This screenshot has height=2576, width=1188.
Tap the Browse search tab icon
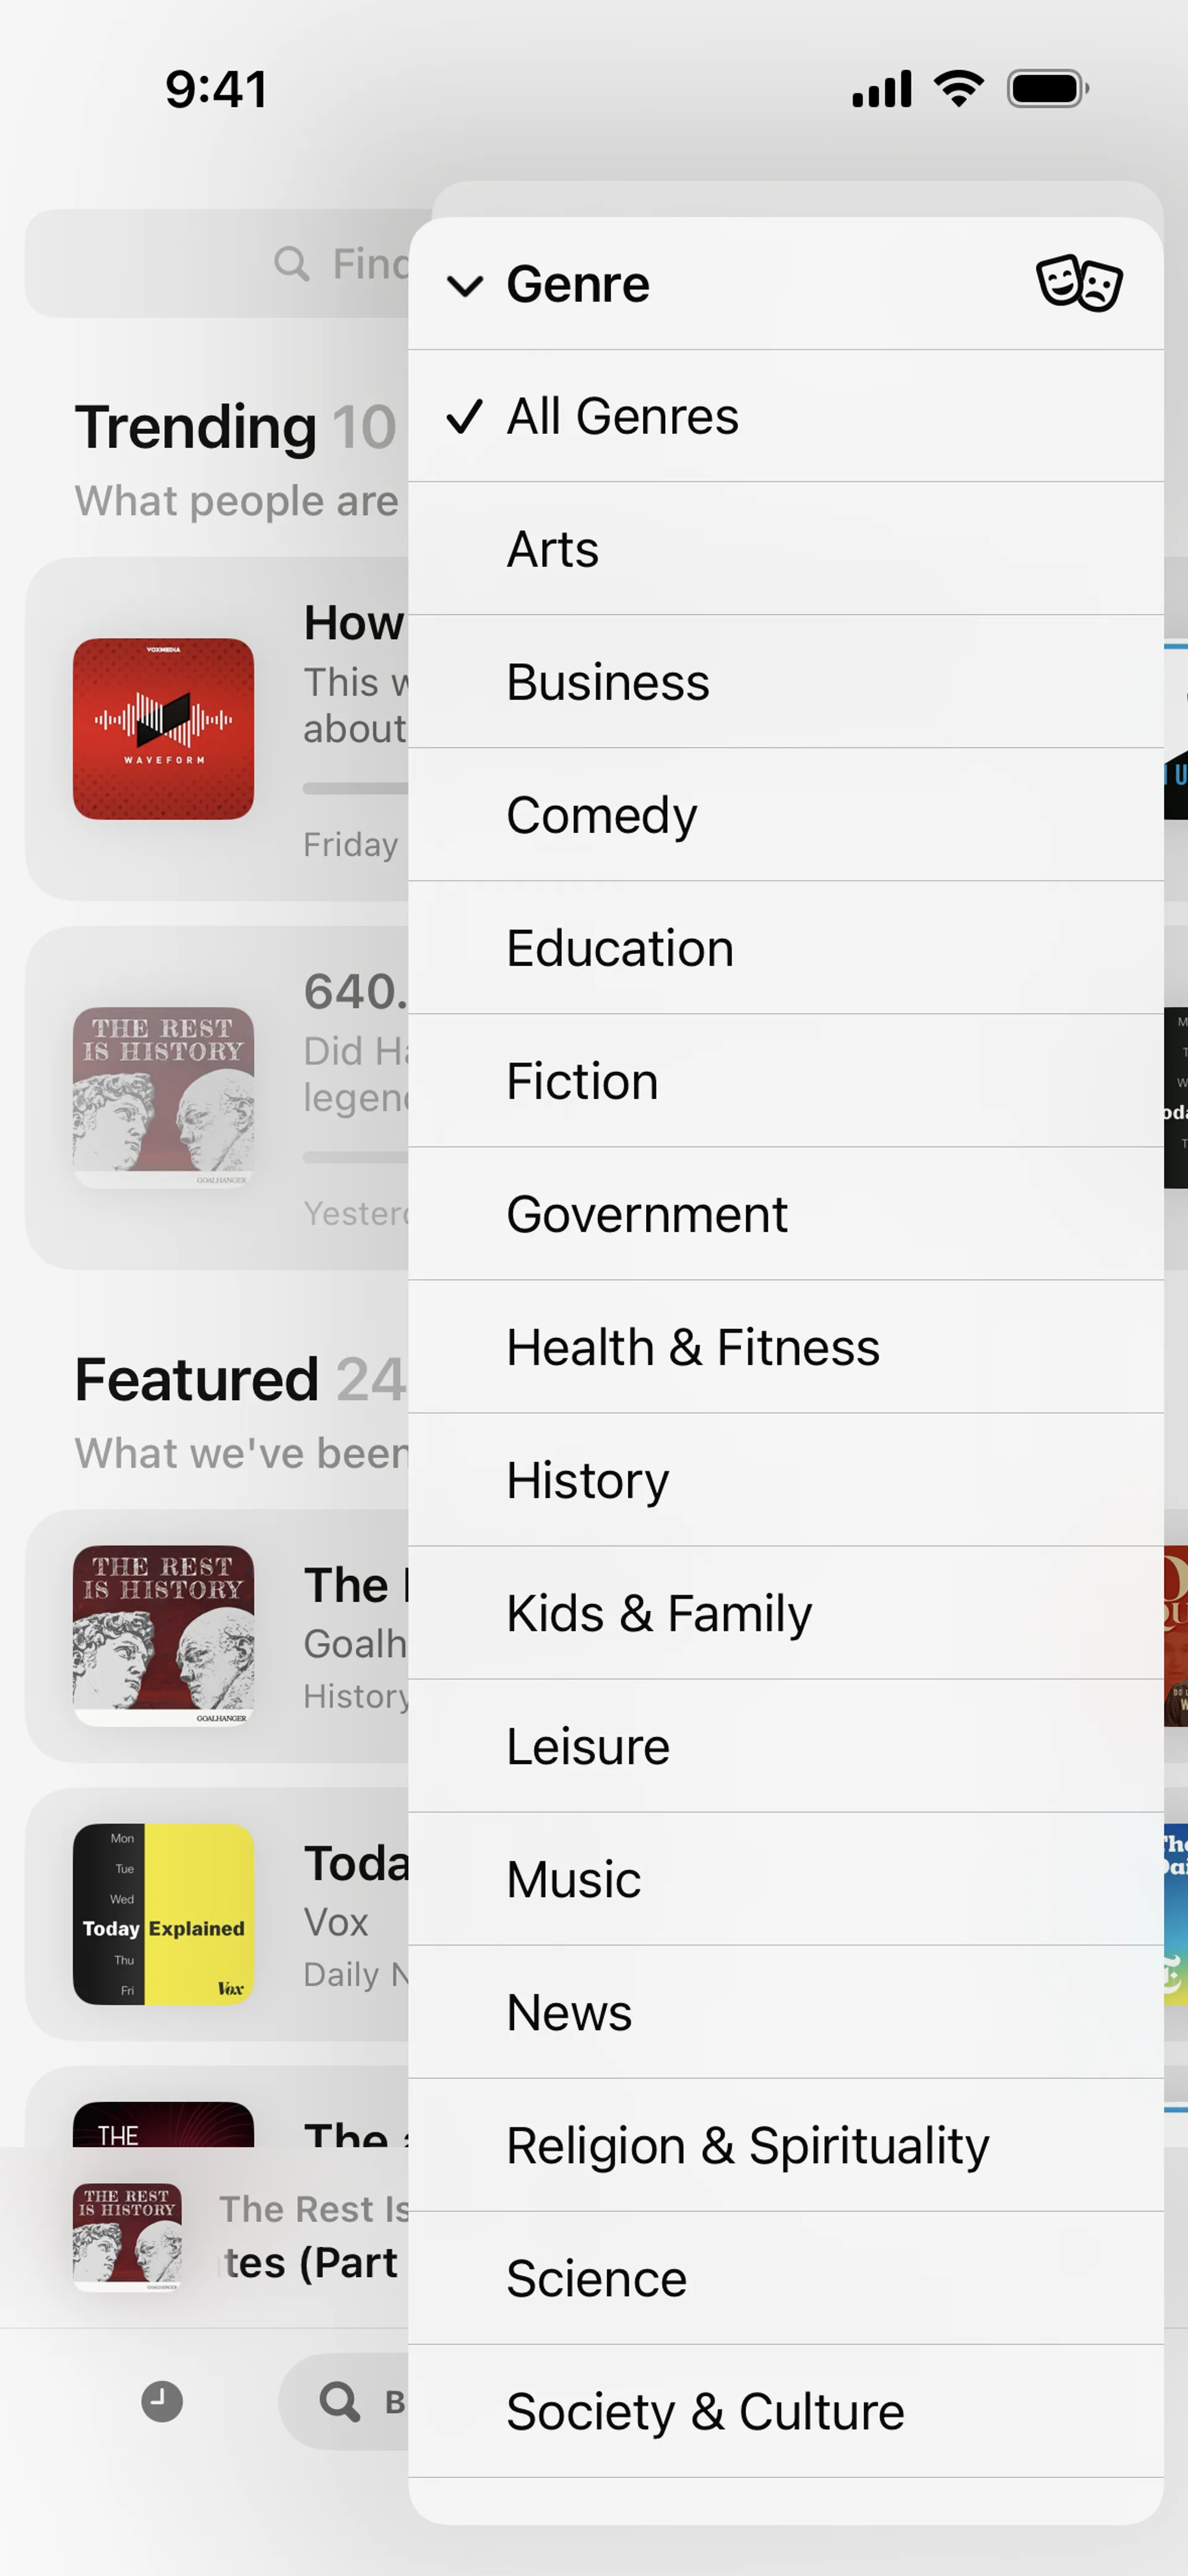(x=340, y=2401)
